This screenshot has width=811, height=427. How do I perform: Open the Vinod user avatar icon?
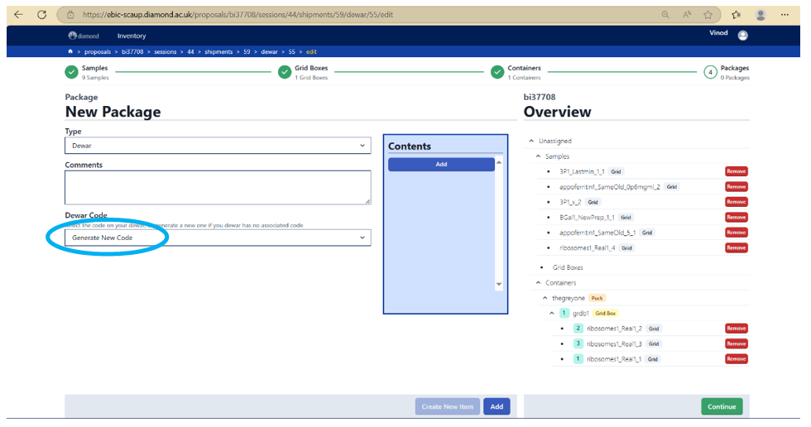coord(743,35)
